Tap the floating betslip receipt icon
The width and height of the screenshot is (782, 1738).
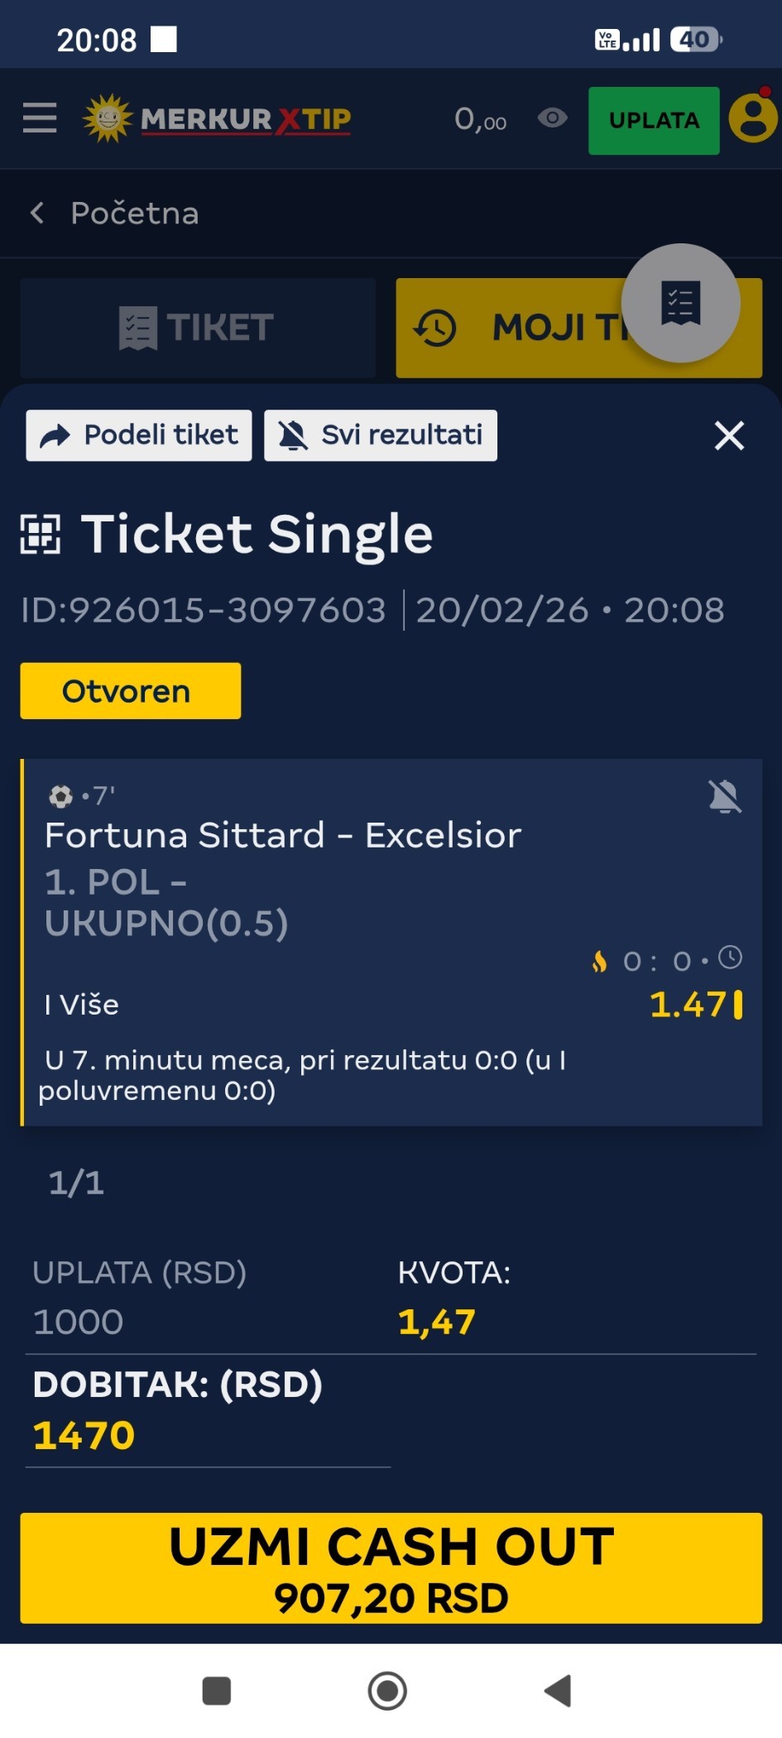click(680, 303)
